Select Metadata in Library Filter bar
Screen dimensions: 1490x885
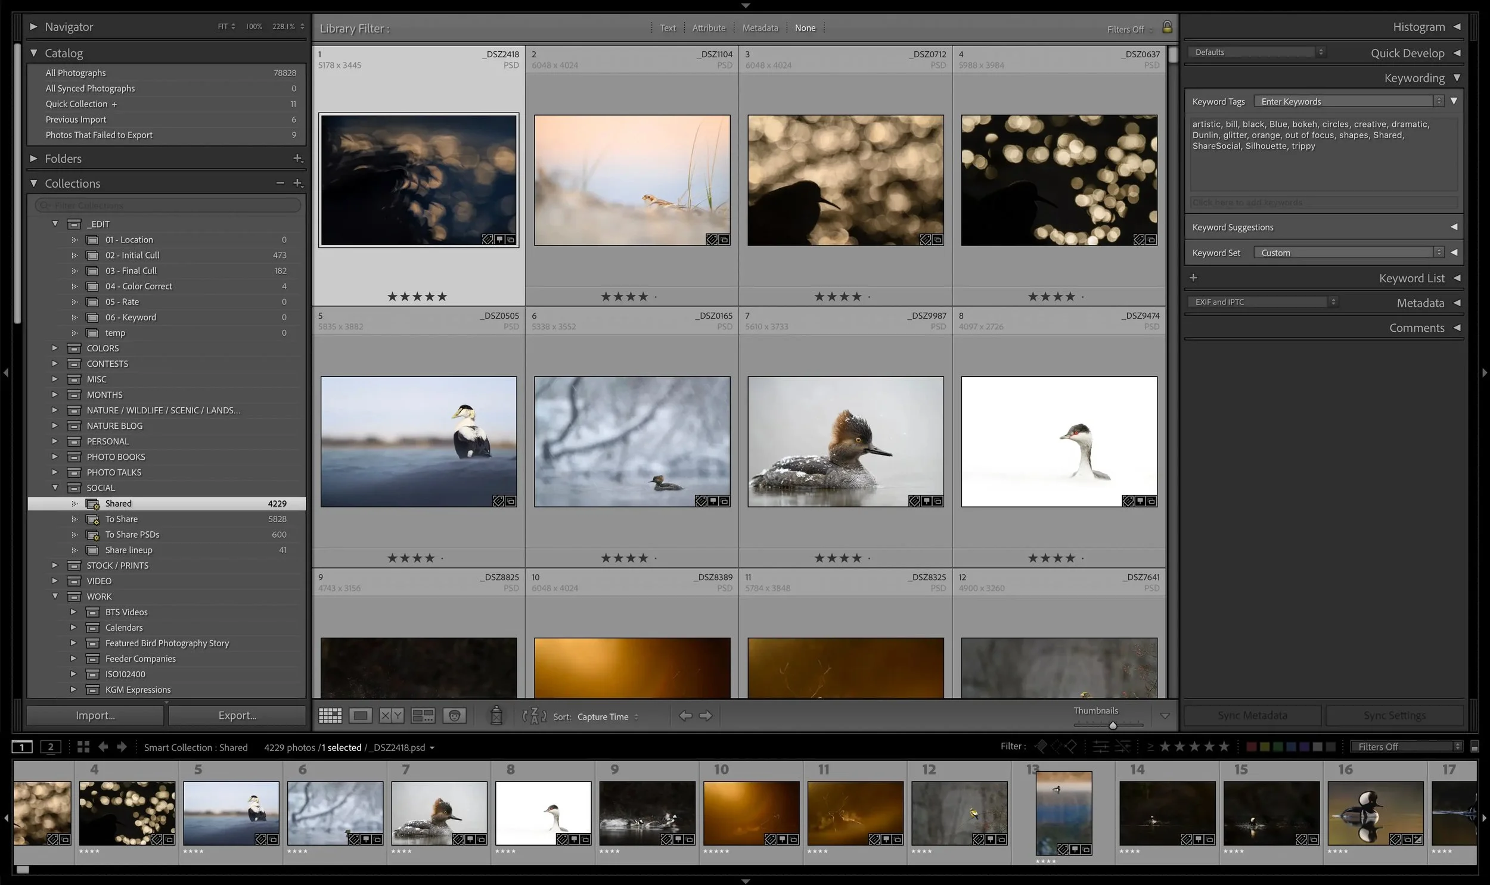click(760, 28)
